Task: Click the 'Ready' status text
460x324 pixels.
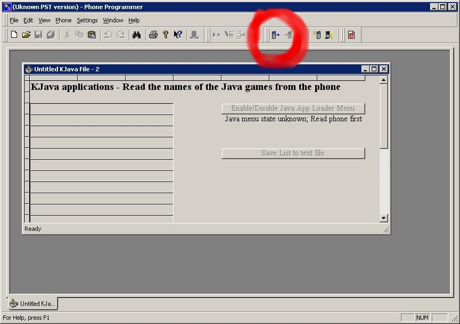Action: click(33, 229)
